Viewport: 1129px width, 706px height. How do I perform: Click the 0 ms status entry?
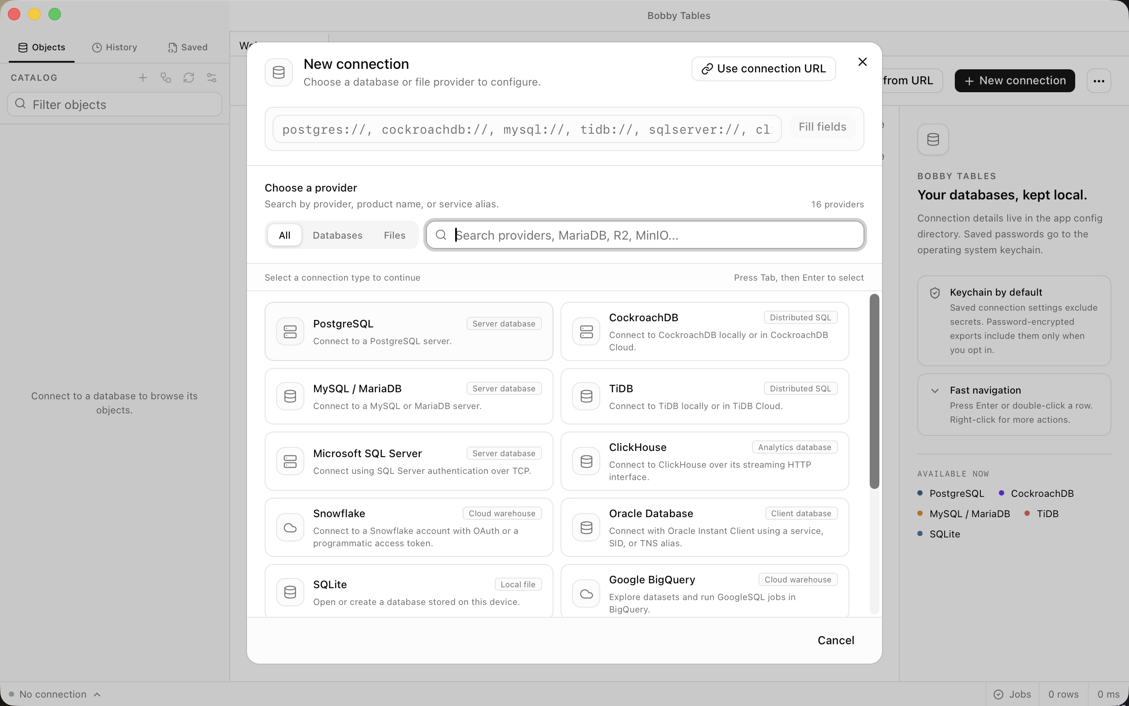click(x=1108, y=695)
